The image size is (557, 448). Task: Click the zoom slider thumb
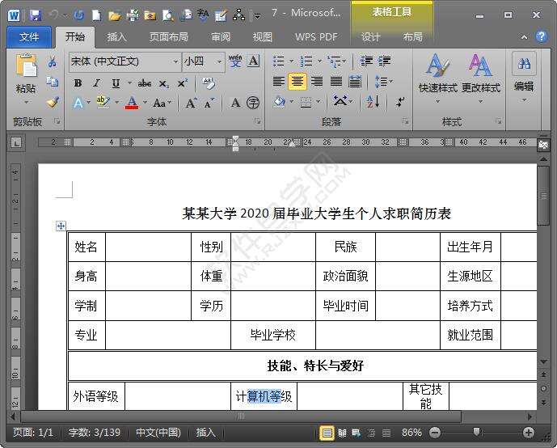[476, 432]
